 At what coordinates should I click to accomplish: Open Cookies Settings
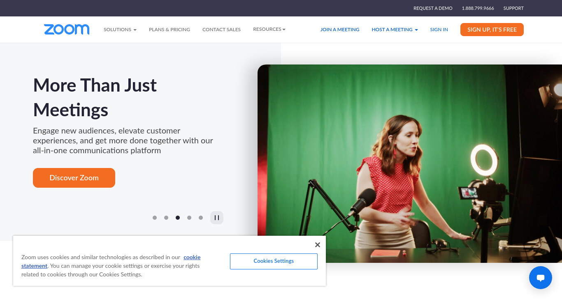coord(274,261)
